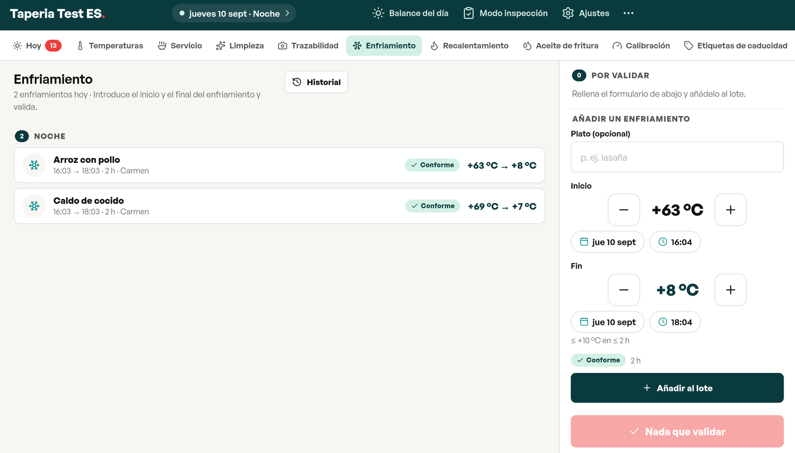Screen dimensions: 795x453
Task: Open Inicio time clock picker 16:04
Action: click(675, 242)
